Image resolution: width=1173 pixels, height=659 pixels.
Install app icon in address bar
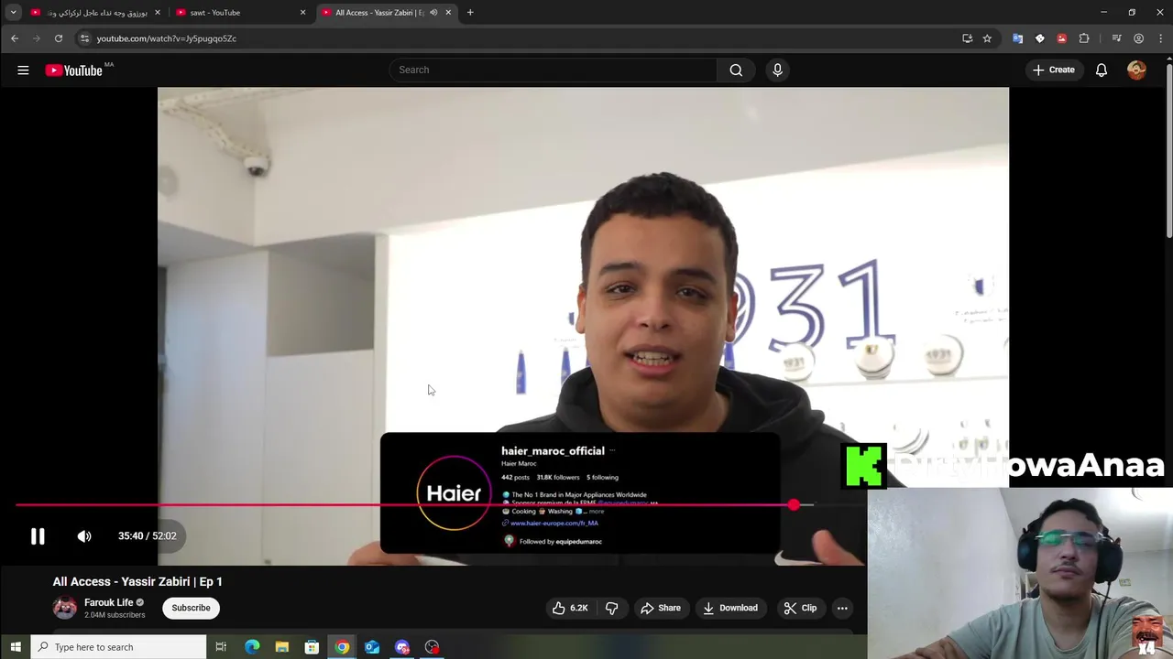pyautogui.click(x=967, y=38)
